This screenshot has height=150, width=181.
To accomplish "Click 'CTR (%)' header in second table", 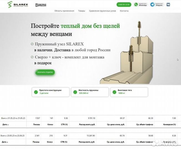I will coord(64,142).
